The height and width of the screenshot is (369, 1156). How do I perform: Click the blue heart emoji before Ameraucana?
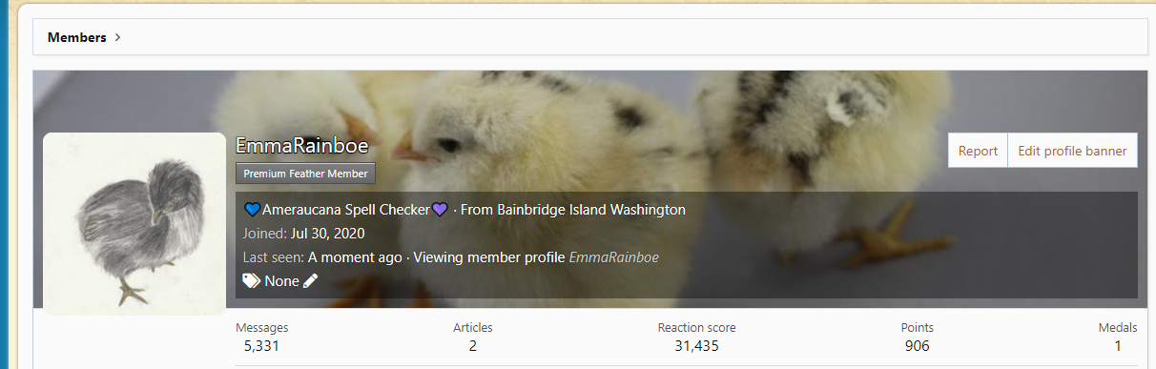coord(253,210)
